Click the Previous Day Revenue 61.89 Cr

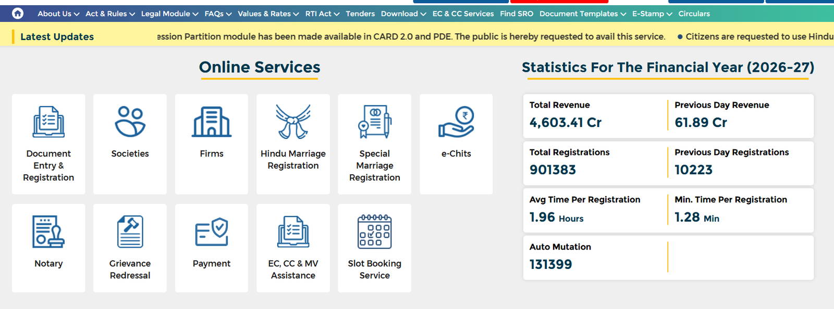click(x=701, y=122)
